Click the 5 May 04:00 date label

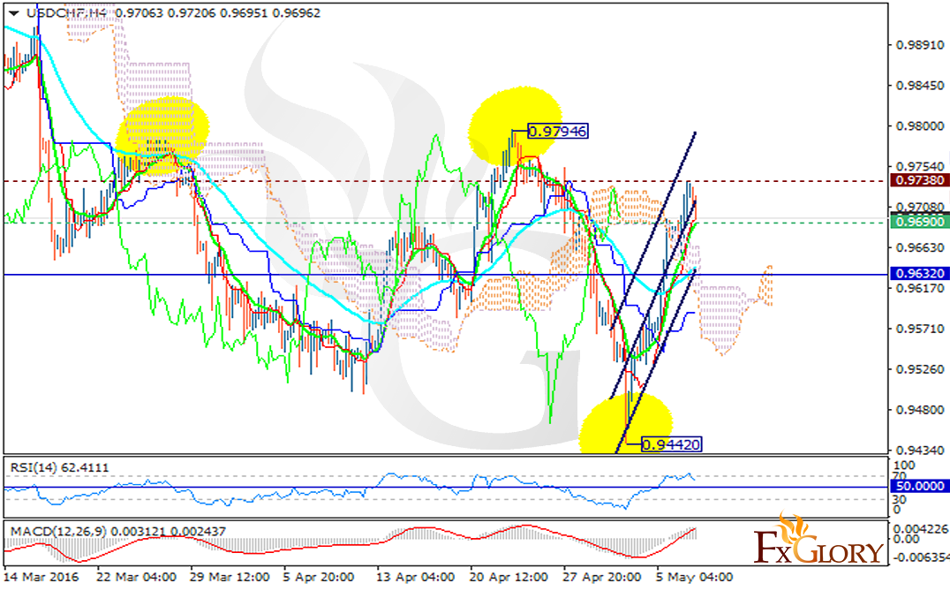coord(694,577)
